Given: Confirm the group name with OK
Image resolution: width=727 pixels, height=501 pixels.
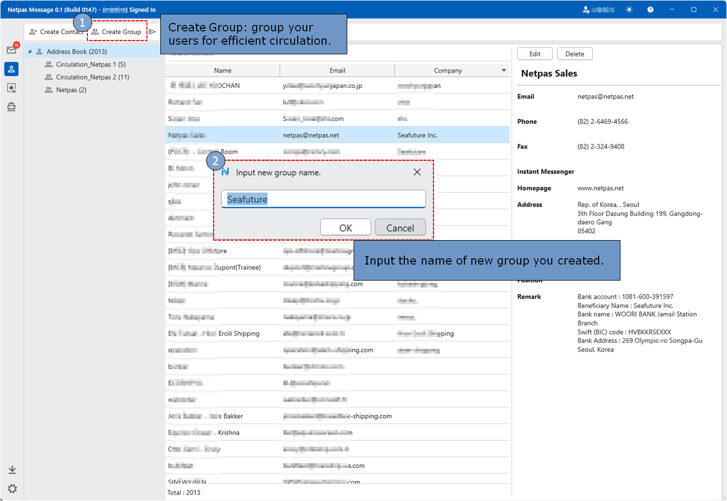Looking at the screenshot, I should click(x=346, y=227).
